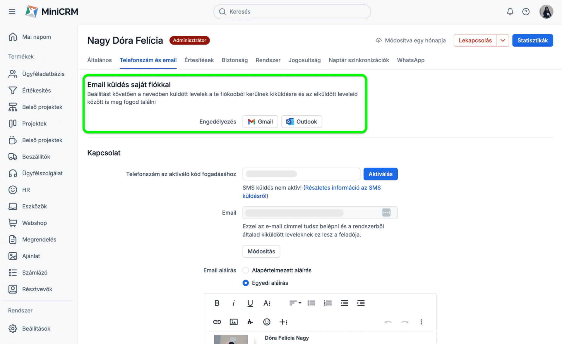Apply bold formatting in signature editor
The height and width of the screenshot is (344, 562).
217,303
